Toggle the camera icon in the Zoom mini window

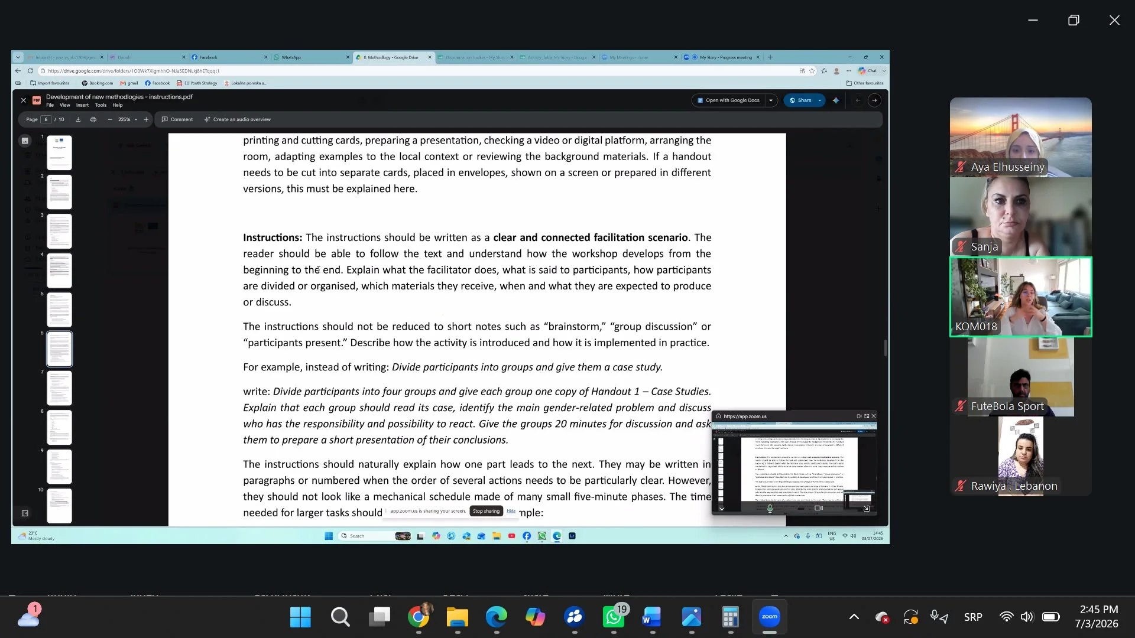(x=819, y=508)
